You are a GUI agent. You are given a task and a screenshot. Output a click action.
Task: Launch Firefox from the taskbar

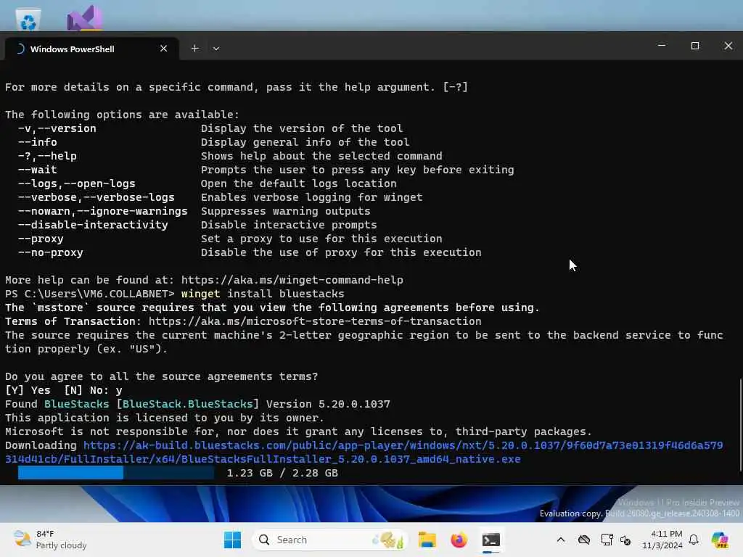459,540
